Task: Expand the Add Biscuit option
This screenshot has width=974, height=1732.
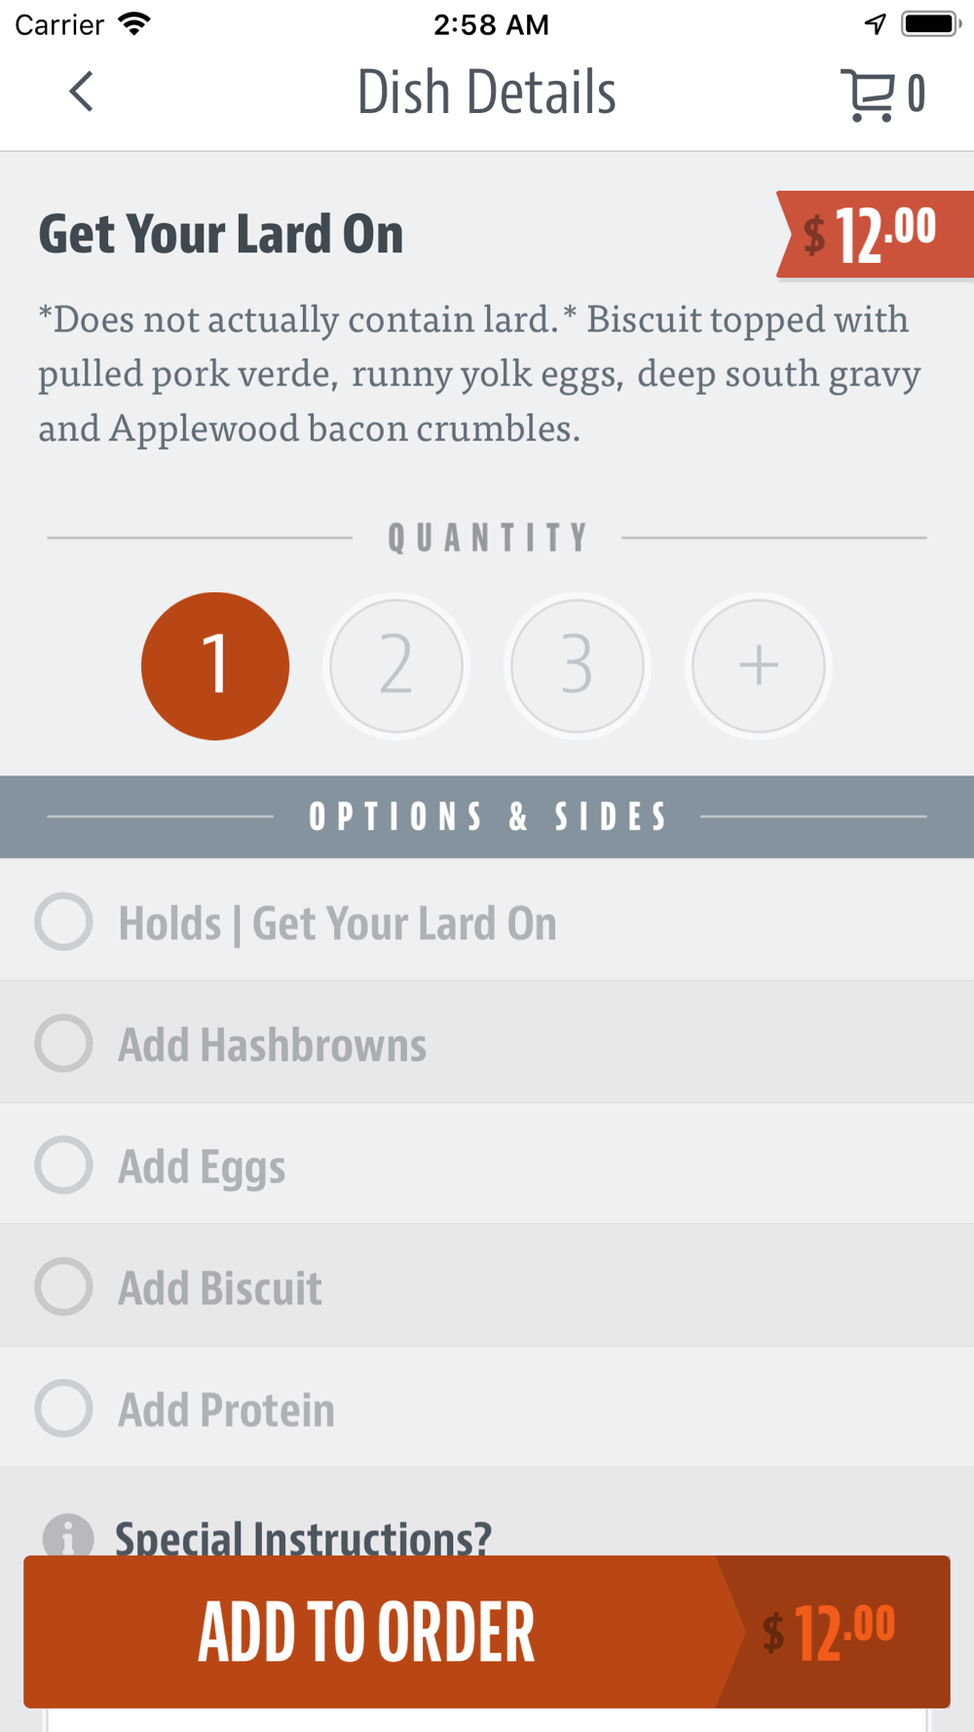Action: tap(487, 1287)
